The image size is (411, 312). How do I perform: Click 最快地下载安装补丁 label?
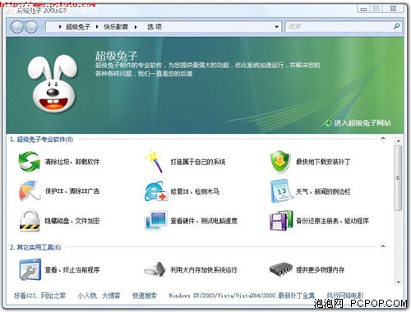[323, 162]
